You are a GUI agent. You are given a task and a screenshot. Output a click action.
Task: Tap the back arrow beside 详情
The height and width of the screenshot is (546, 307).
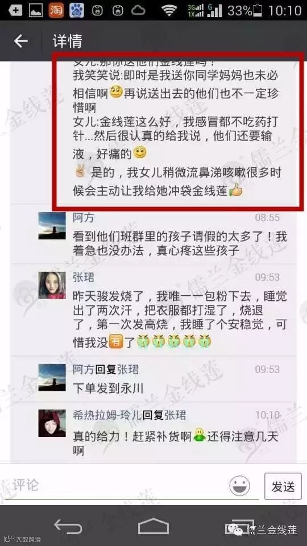20,42
